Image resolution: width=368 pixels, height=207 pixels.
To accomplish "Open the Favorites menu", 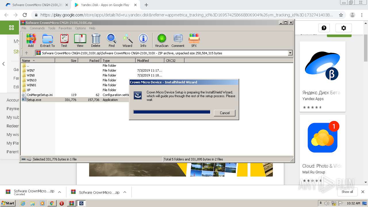I will coord(65,28).
